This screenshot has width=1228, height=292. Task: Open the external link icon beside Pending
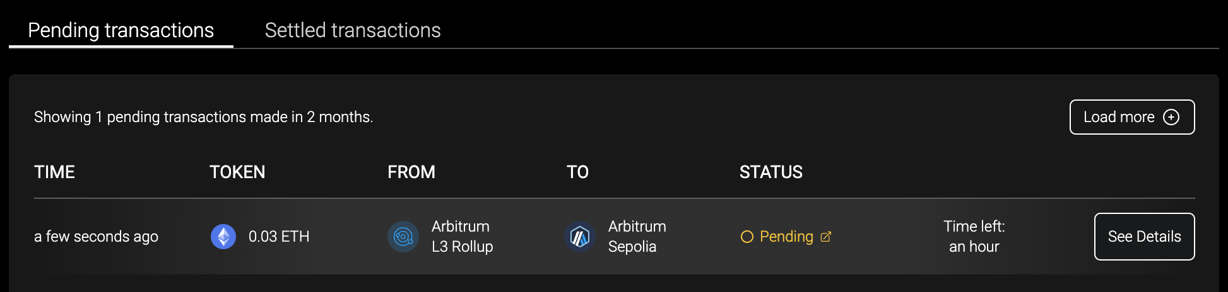click(825, 237)
